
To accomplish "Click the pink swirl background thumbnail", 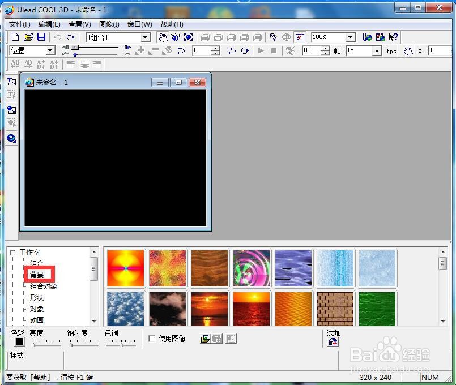I will (x=252, y=268).
